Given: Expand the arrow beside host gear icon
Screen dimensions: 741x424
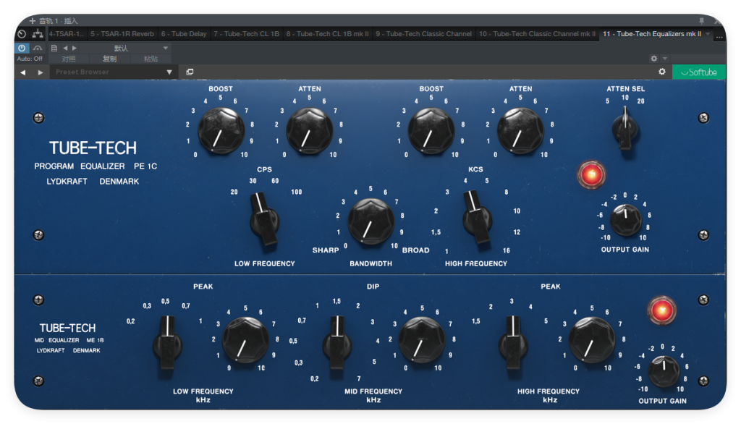Looking at the screenshot, I should pyautogui.click(x=665, y=59).
